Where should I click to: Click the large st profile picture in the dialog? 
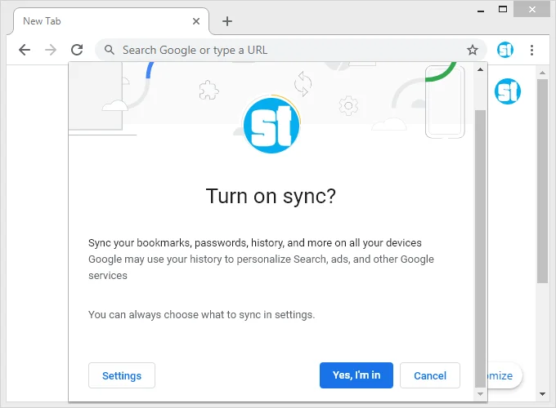271,126
